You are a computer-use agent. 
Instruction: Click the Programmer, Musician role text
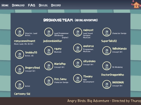pyautogui.click(x=88, y=50)
